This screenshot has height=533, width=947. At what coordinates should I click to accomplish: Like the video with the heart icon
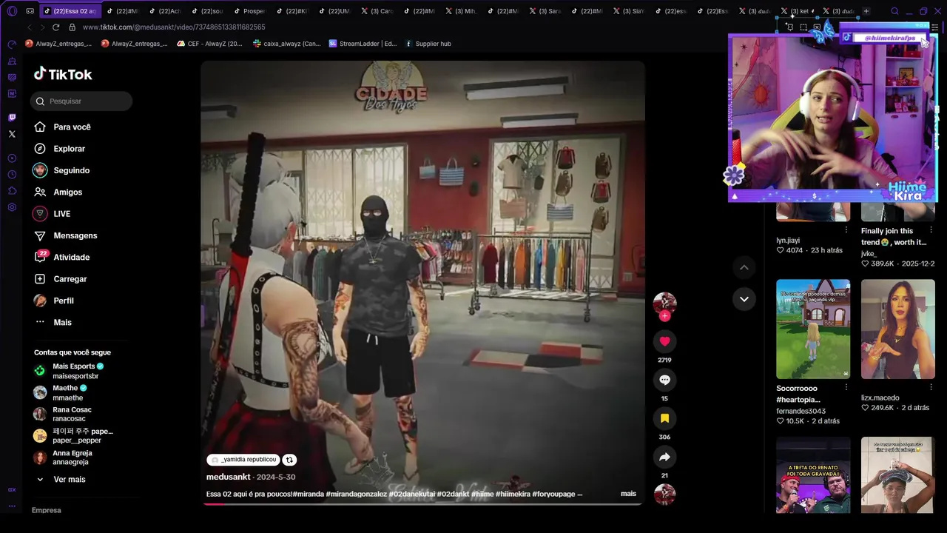click(664, 341)
